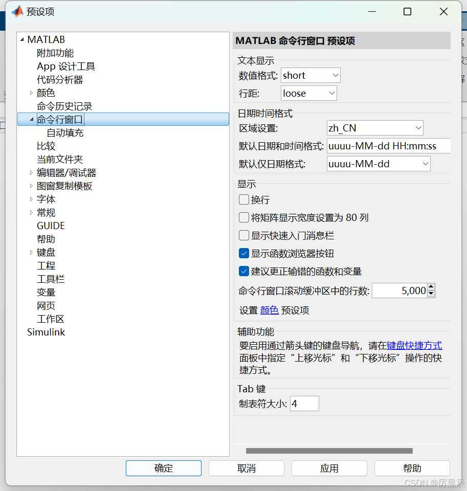Image resolution: width=467 pixels, height=491 pixels.
Task: Open the 区域设置 zh_CN dropdown
Action: pyautogui.click(x=375, y=128)
